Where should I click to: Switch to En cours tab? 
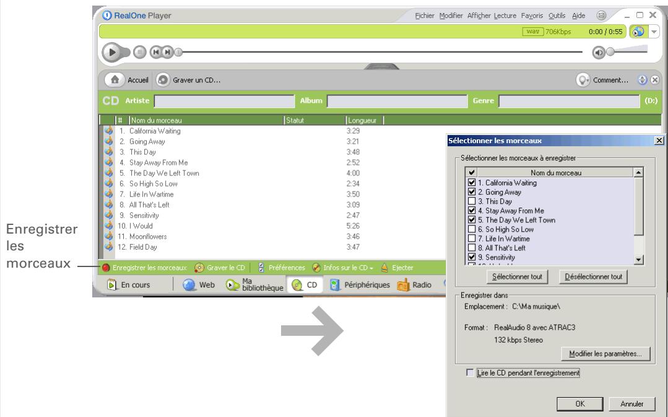click(x=129, y=285)
